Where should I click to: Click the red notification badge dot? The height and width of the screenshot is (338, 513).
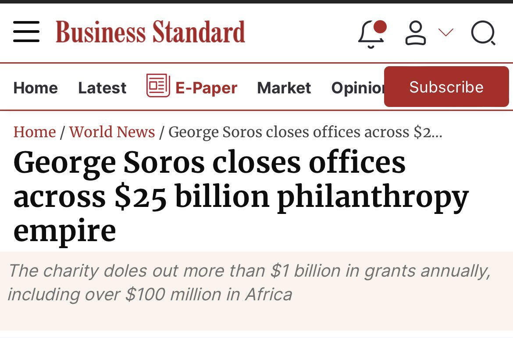point(380,26)
